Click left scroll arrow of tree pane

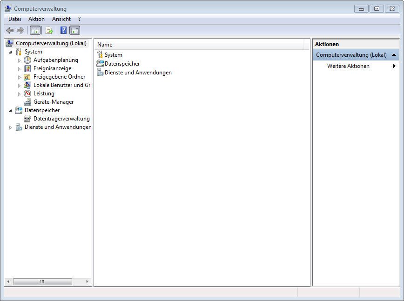tap(8, 281)
